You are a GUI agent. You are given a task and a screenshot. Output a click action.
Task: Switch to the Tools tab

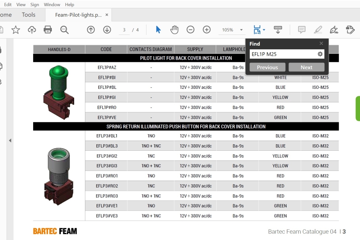(x=28, y=15)
